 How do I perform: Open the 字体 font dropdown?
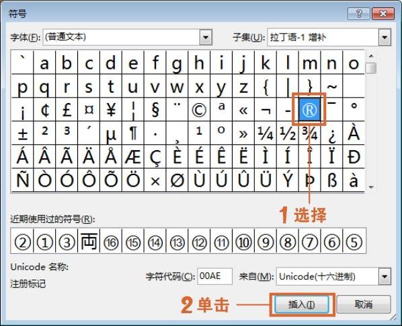206,38
